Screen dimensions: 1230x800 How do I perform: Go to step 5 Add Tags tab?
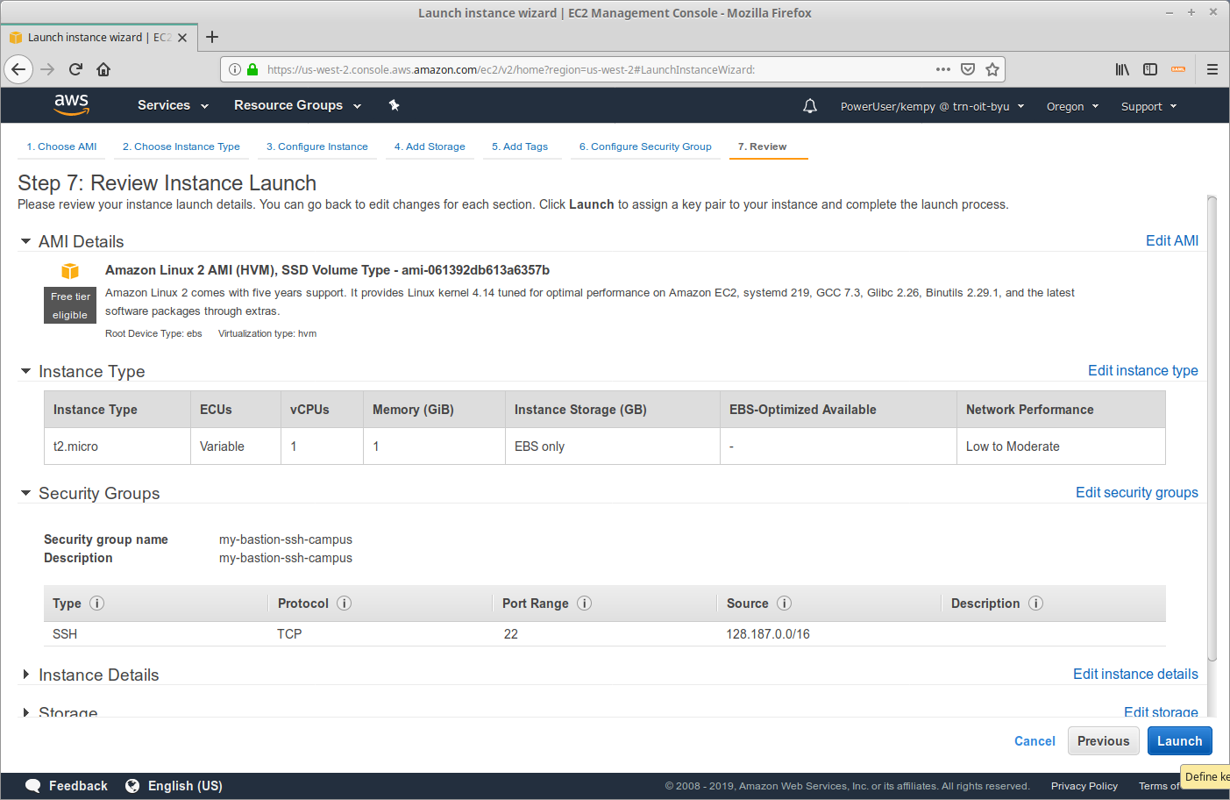tap(520, 146)
